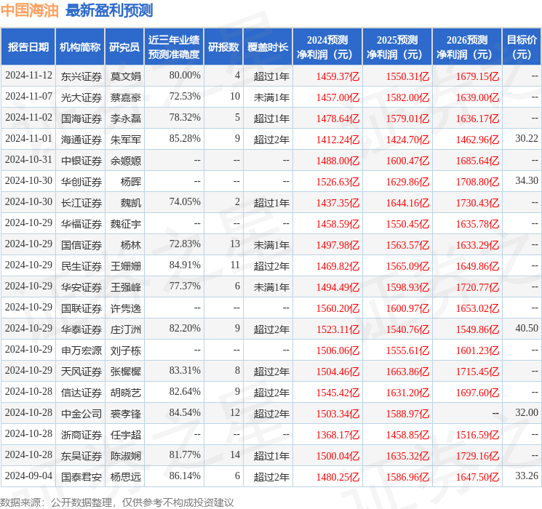Click target price 33.26
Image resolution: width=542 pixels, height=509 pixels.
click(527, 476)
